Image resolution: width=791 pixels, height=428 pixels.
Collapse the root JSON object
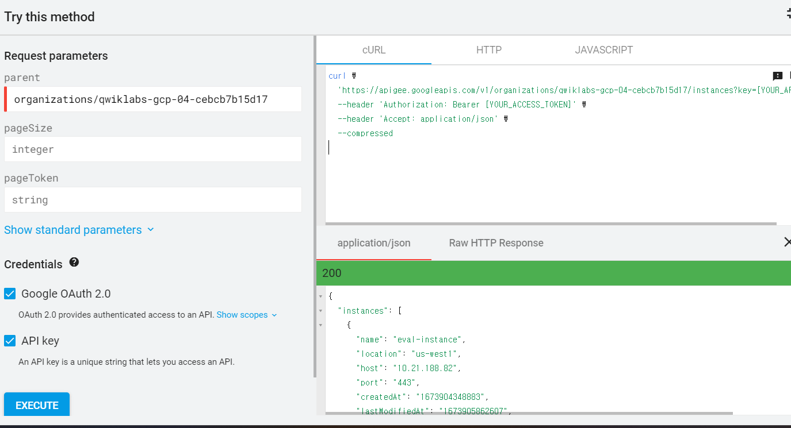pyautogui.click(x=320, y=296)
